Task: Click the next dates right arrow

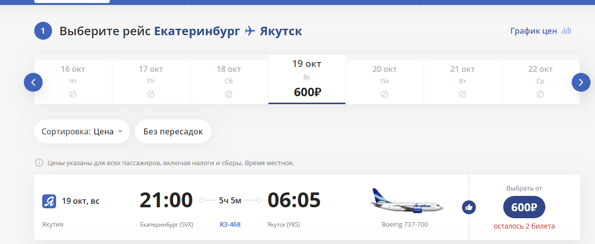Action: (x=581, y=82)
